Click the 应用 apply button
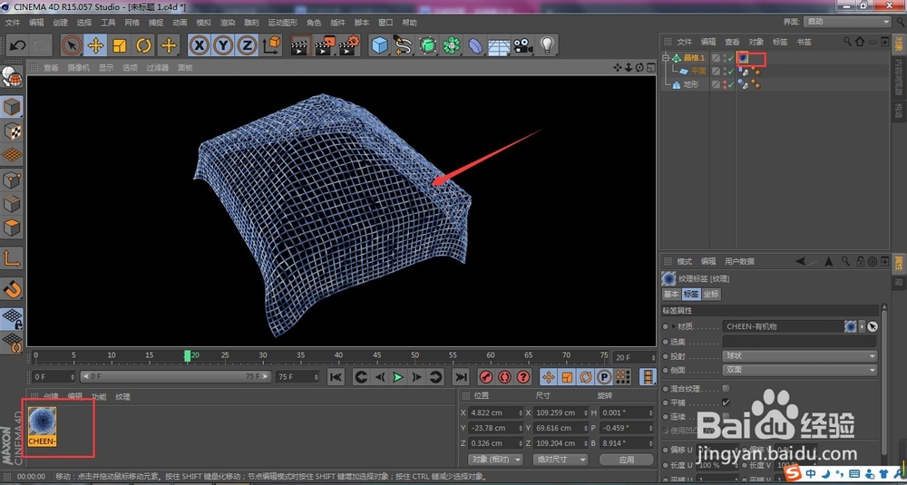 tap(627, 460)
